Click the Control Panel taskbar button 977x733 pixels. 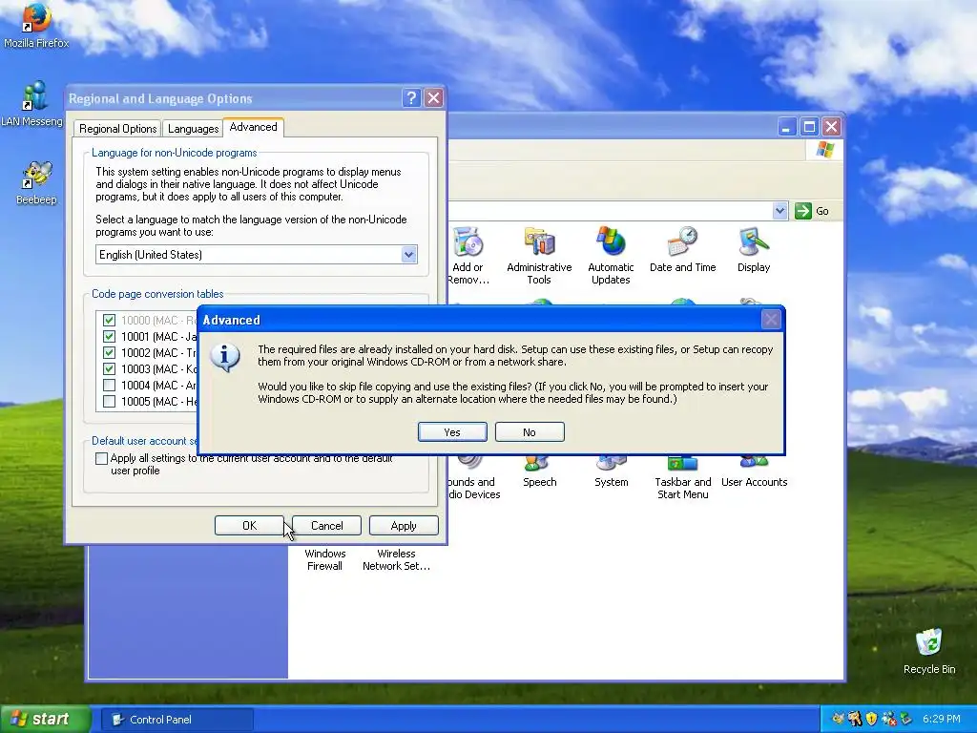[x=177, y=720]
